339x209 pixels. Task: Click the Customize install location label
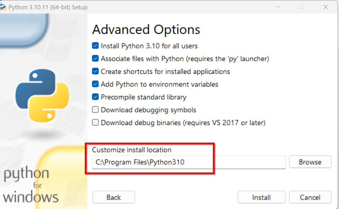coord(132,150)
